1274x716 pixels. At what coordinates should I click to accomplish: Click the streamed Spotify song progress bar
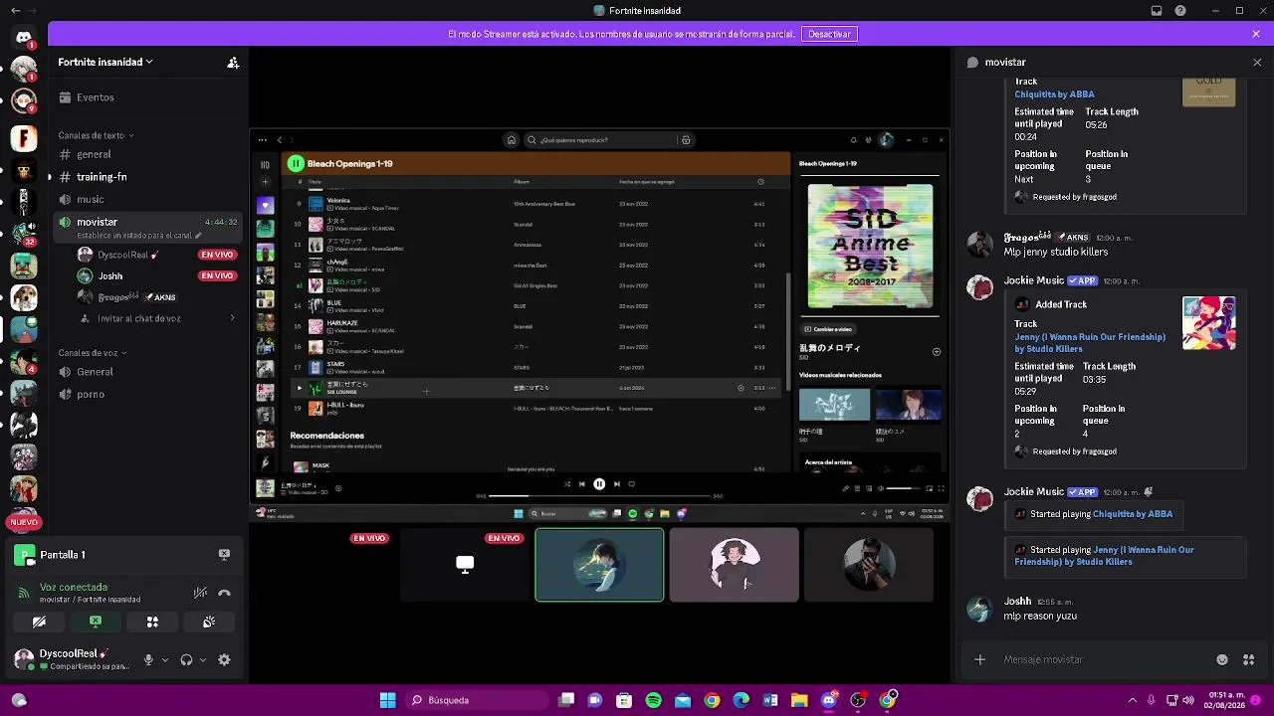(600, 496)
